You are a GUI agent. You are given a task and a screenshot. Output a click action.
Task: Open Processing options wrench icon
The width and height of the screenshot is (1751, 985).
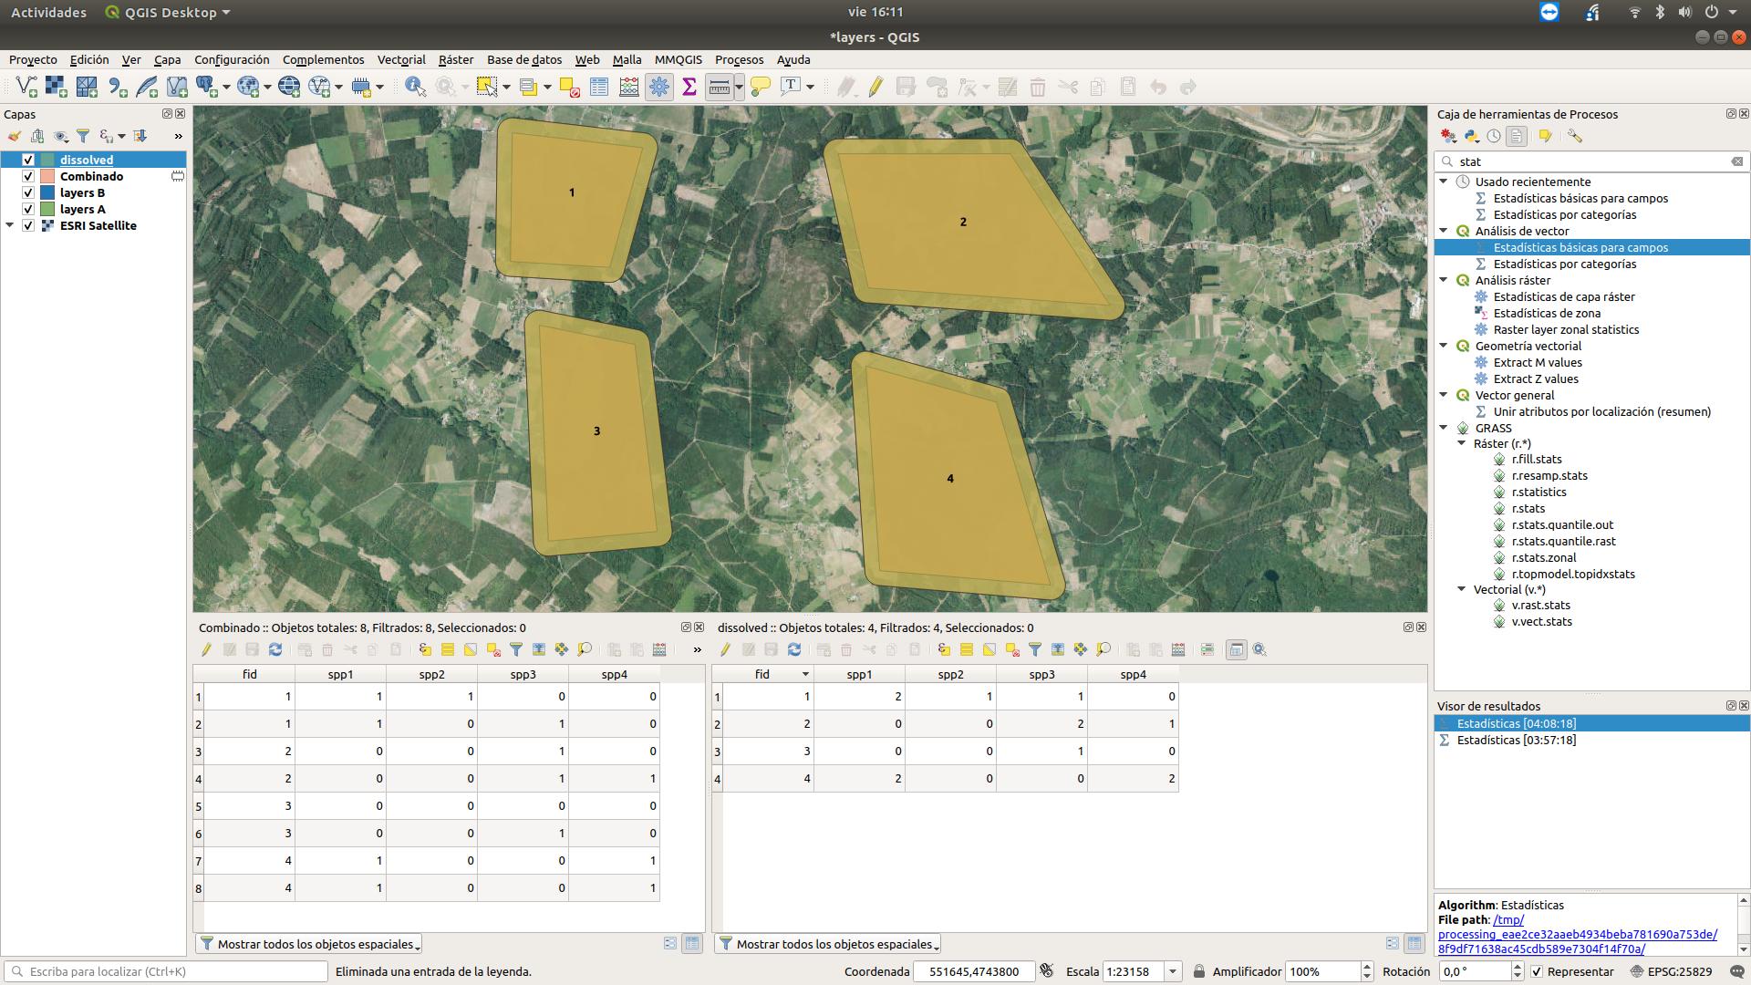pyautogui.click(x=1575, y=136)
